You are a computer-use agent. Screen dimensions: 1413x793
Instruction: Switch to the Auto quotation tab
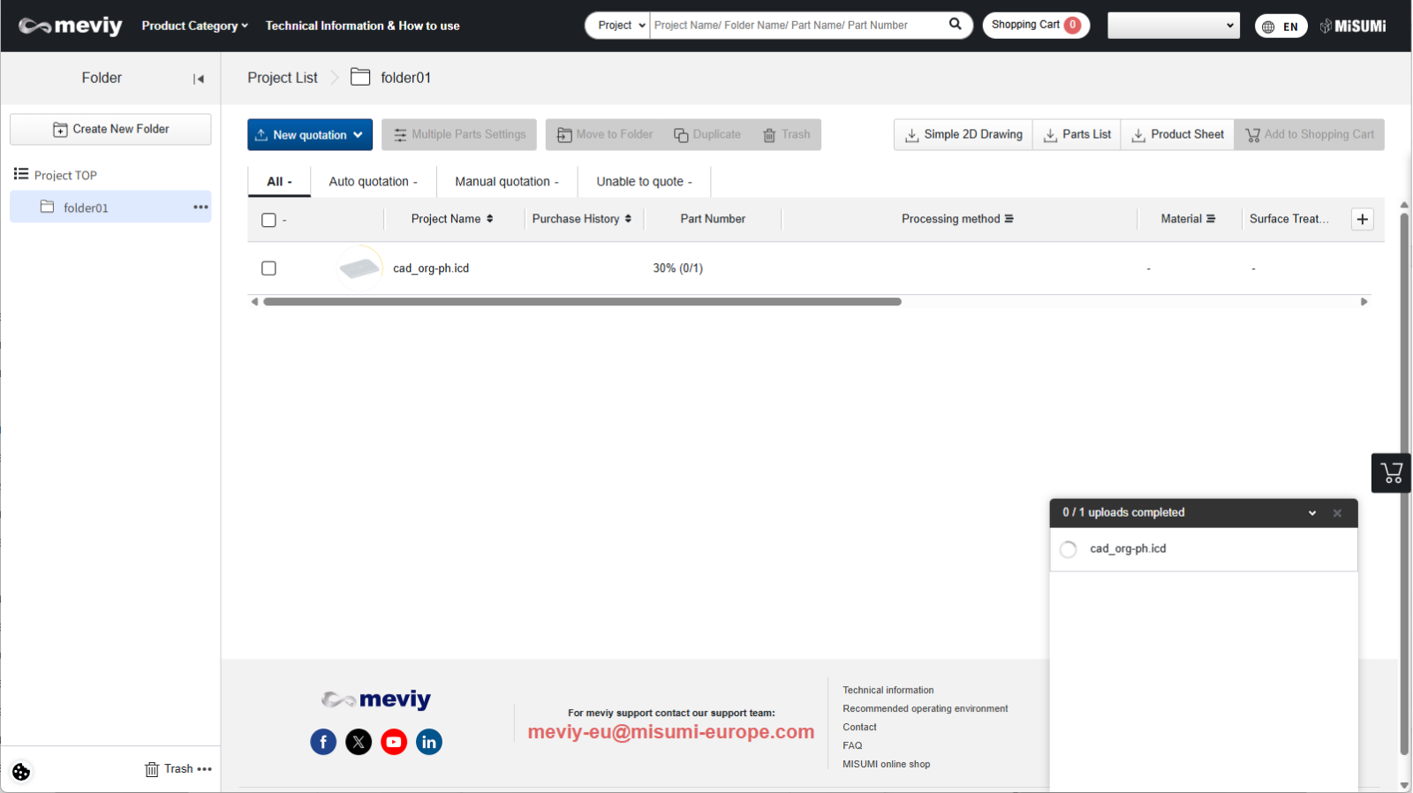373,182
